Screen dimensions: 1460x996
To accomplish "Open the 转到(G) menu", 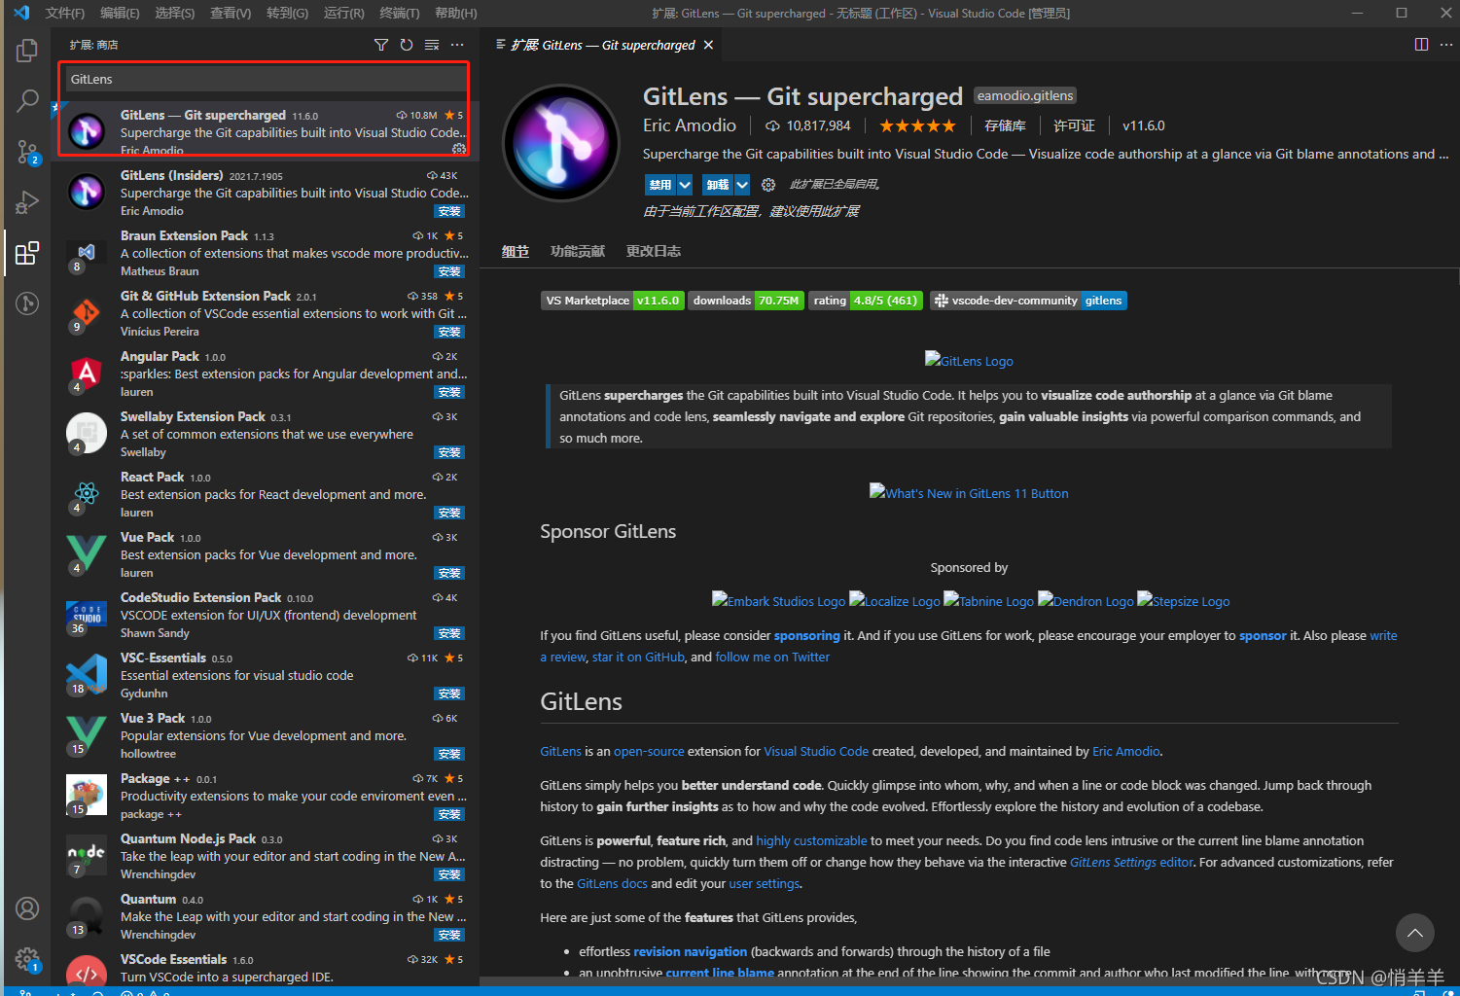I will click(287, 13).
